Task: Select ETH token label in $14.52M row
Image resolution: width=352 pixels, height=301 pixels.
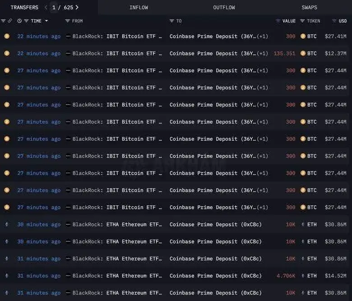Action: coord(312,276)
